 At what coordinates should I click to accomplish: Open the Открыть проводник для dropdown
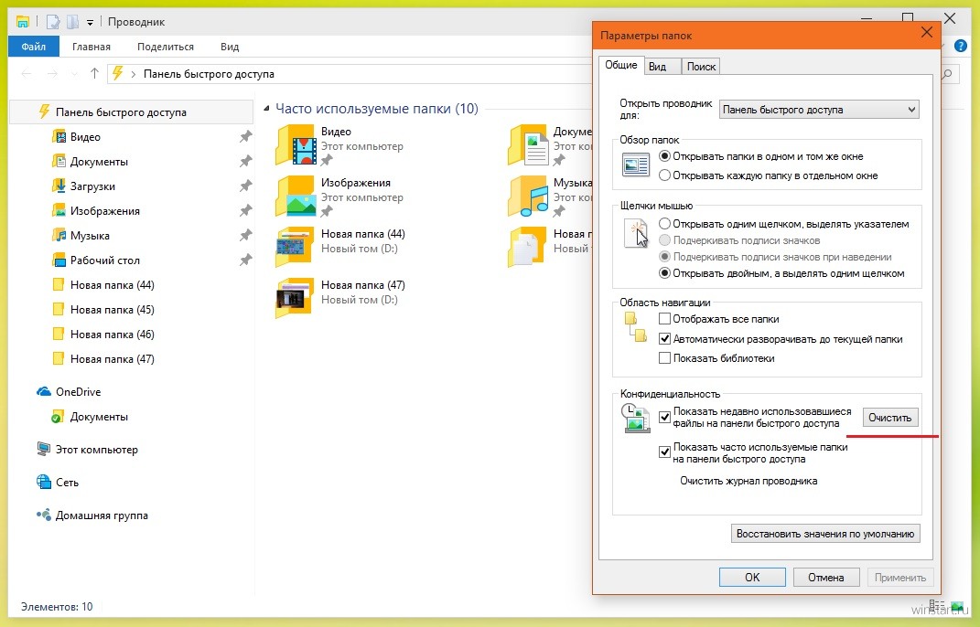[x=819, y=110]
